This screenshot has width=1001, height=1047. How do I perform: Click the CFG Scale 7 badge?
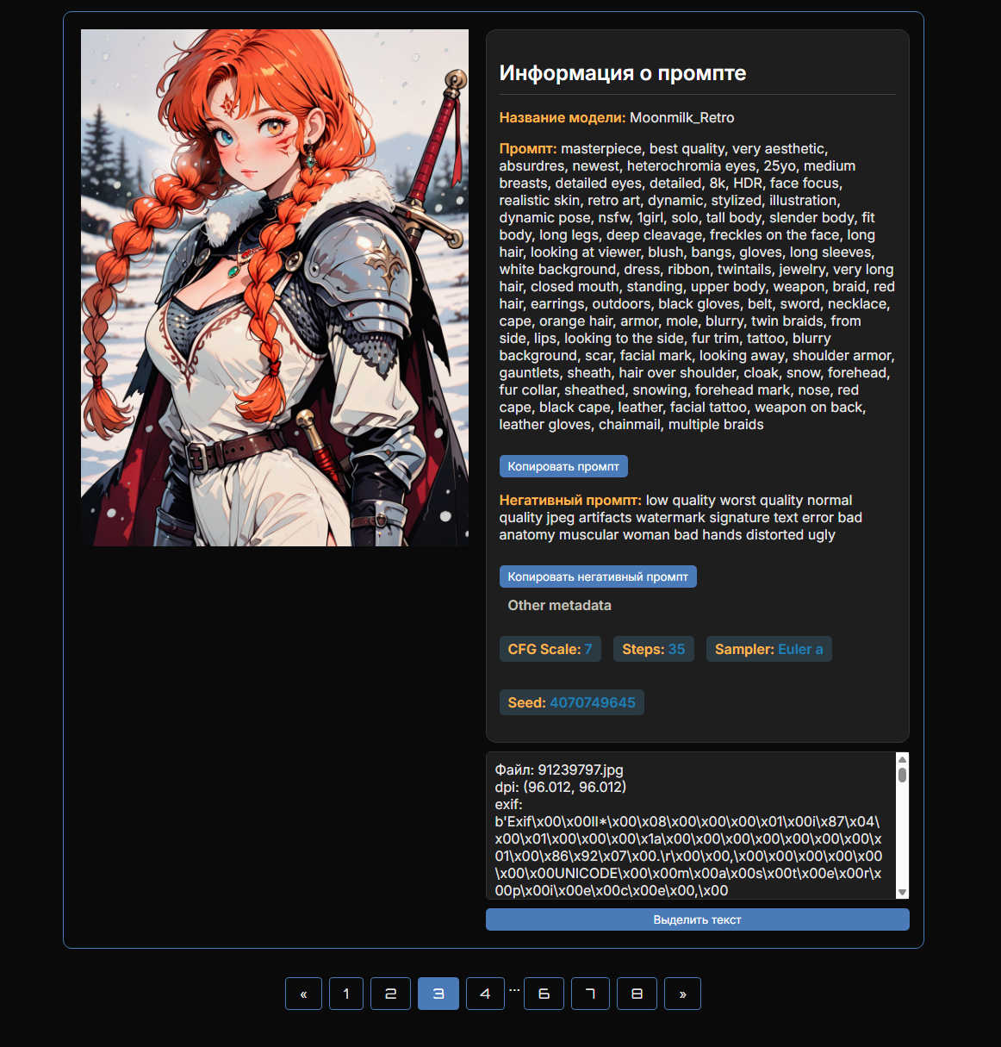pos(550,649)
